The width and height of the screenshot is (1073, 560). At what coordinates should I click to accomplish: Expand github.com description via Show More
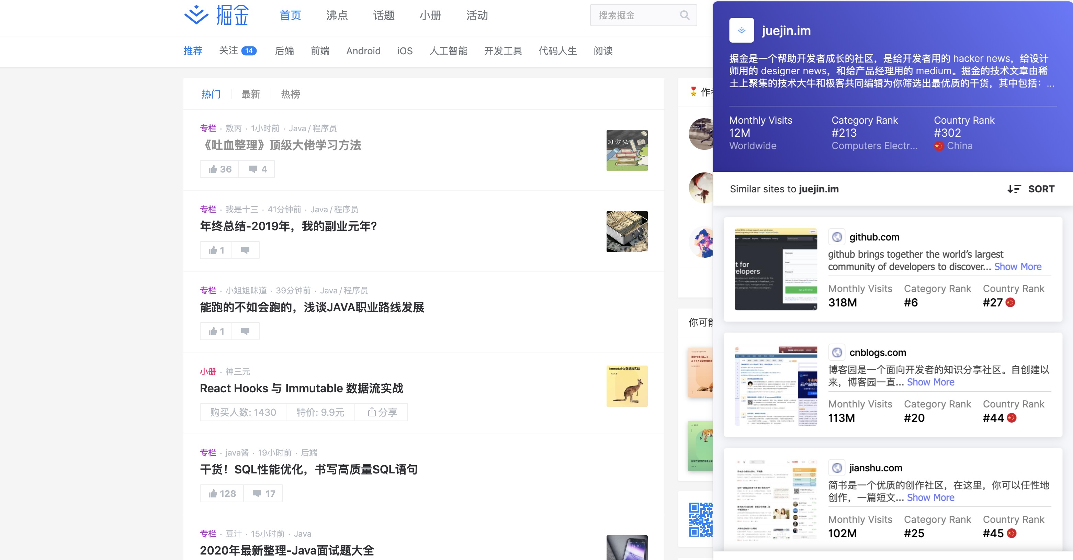[1017, 267]
